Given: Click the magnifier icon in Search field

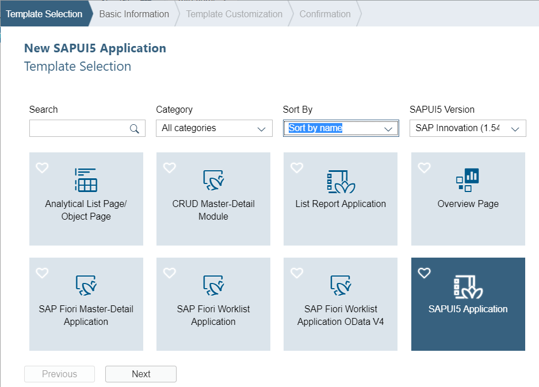Looking at the screenshot, I should (135, 129).
